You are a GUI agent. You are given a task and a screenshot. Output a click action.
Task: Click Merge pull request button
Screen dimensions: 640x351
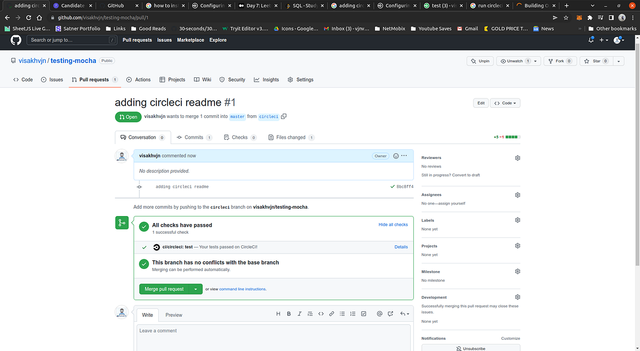point(164,289)
